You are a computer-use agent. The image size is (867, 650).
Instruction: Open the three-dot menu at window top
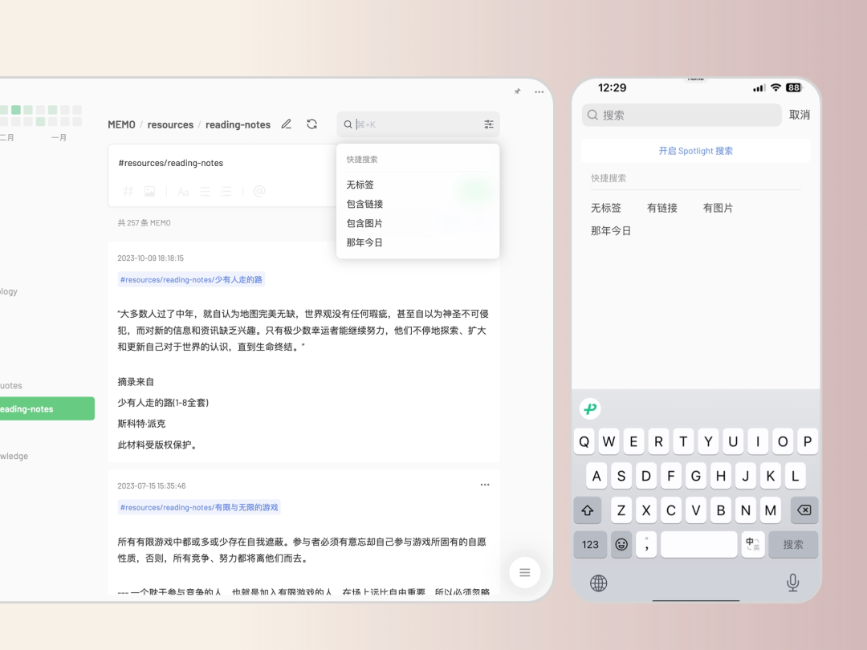(x=539, y=91)
